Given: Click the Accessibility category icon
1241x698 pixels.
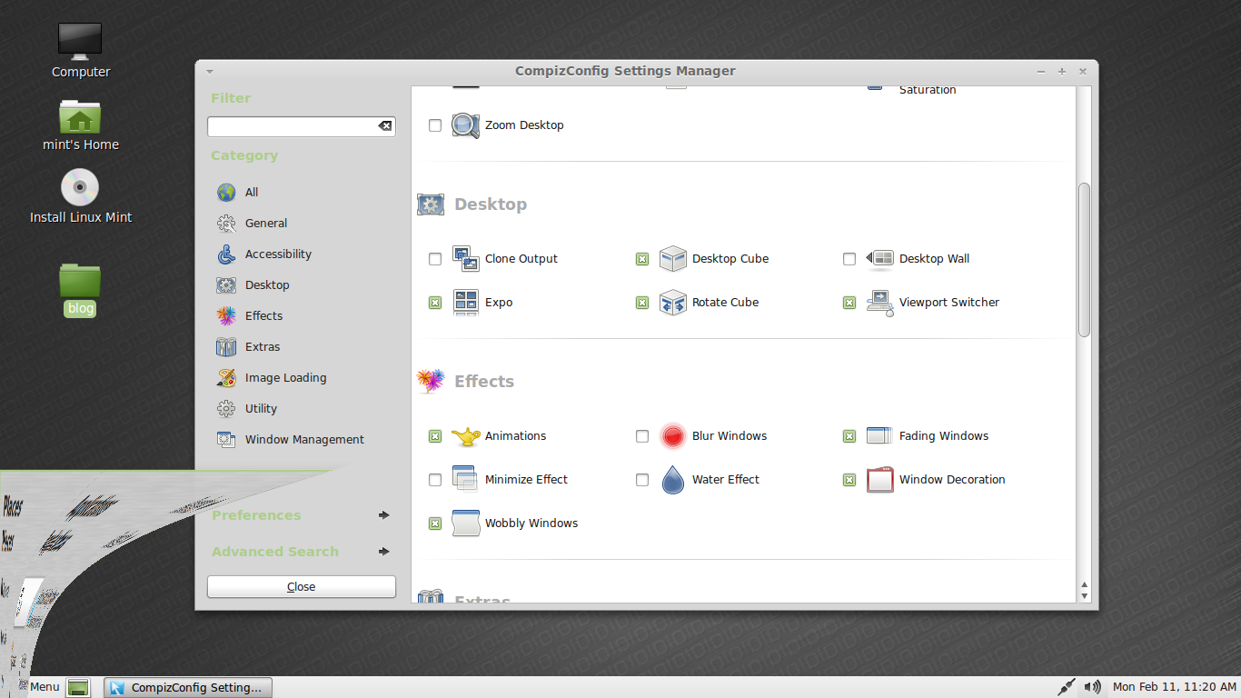Looking at the screenshot, I should 226,254.
